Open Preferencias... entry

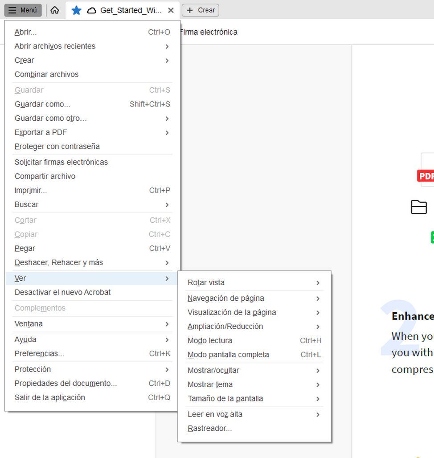coord(92,353)
